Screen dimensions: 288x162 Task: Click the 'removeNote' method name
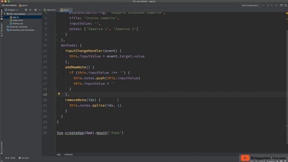click(x=76, y=100)
